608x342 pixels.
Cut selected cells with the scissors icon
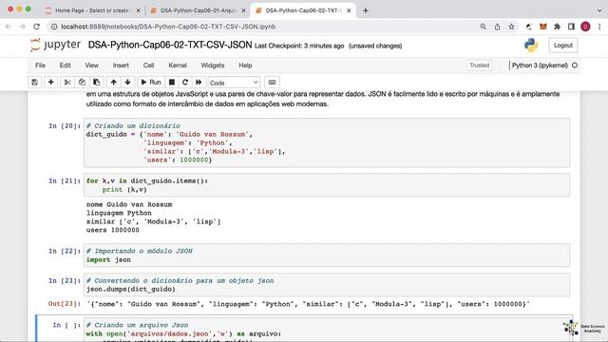pyautogui.click(x=67, y=83)
